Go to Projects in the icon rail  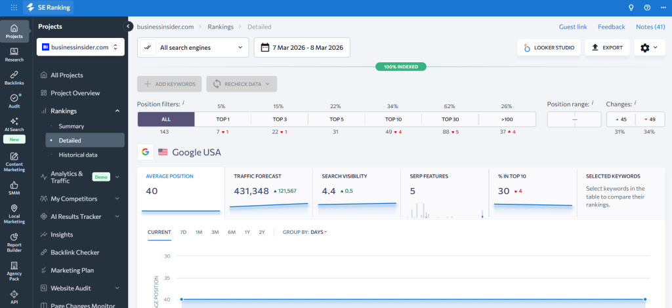[x=14, y=31]
